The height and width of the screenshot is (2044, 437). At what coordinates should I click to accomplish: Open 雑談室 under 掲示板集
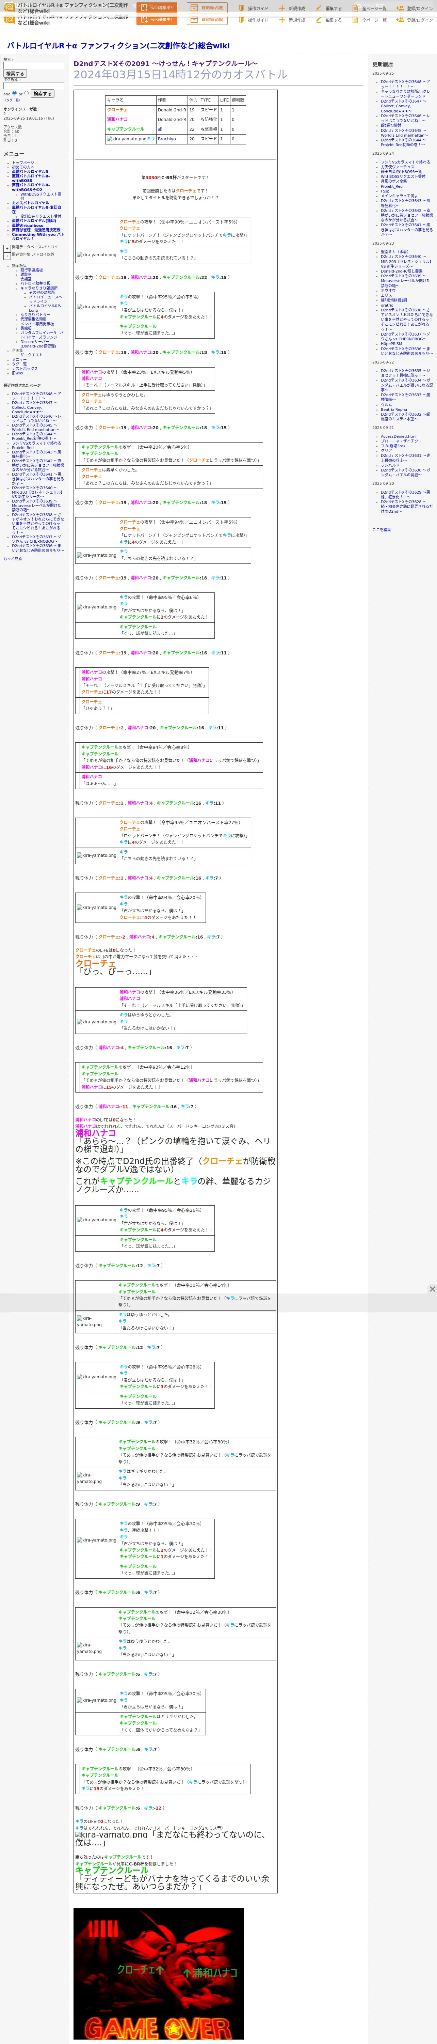coord(26,275)
